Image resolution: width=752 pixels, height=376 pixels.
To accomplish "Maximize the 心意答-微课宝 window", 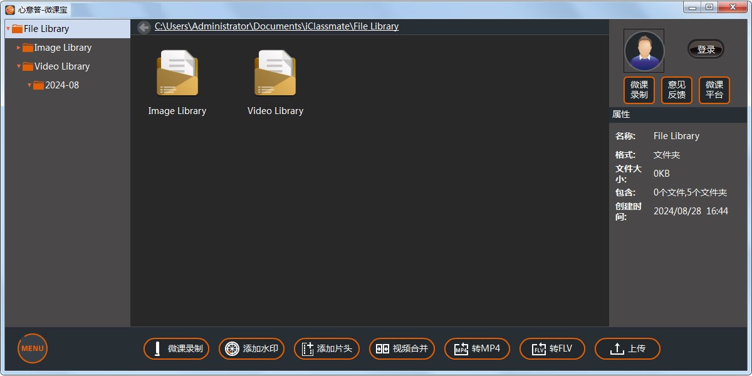I will click(x=709, y=7).
